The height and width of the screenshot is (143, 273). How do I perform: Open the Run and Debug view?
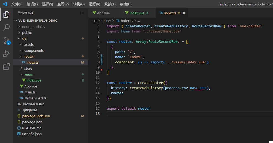6,54
